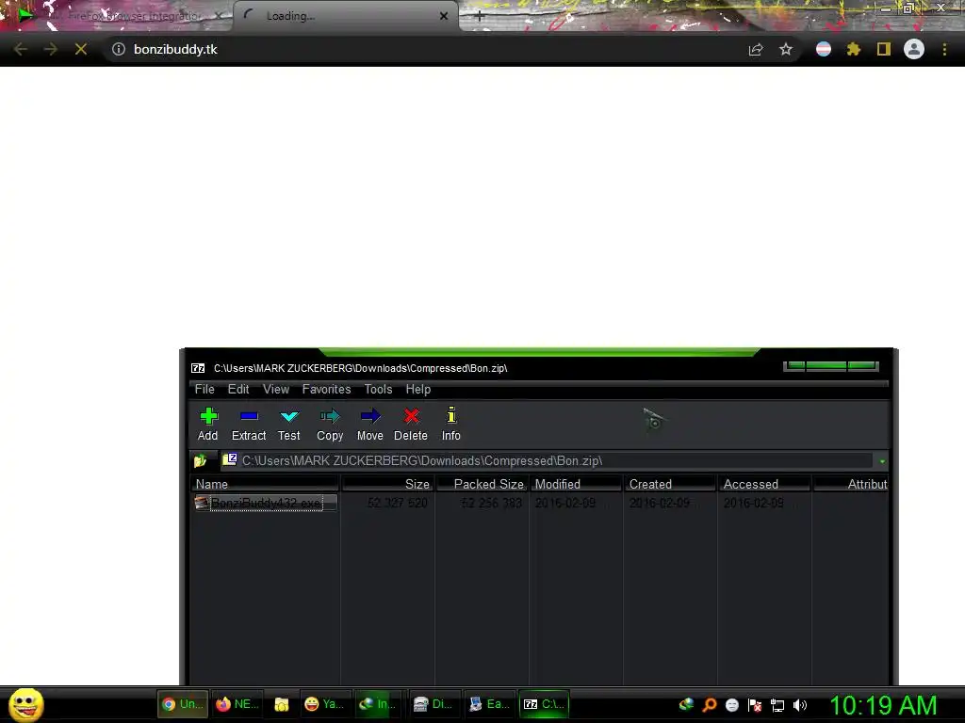This screenshot has height=723, width=965.
Task: Sort by the Size column header
Action: [387, 484]
